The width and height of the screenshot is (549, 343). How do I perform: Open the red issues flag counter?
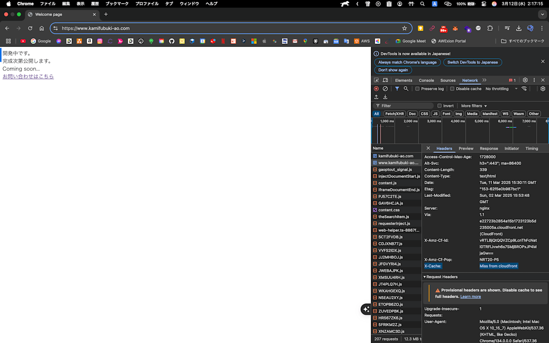click(x=512, y=80)
